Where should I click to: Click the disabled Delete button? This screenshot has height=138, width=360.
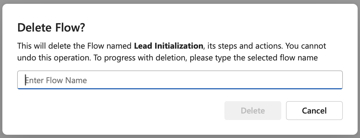click(253, 111)
